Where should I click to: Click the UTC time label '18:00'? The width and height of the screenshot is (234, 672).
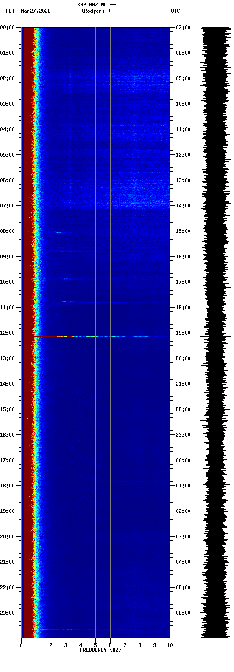183,308
